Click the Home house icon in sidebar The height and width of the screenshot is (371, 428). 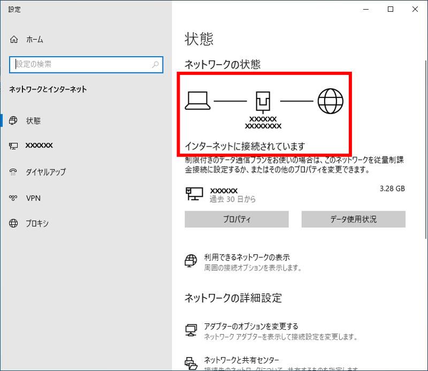(14, 40)
